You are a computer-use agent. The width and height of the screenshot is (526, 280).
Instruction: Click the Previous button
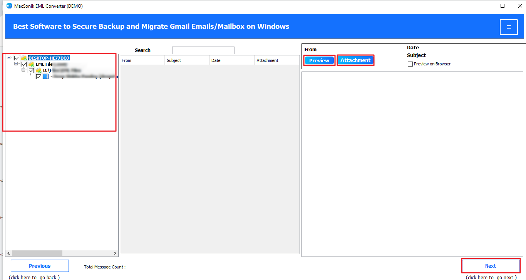pos(40,266)
